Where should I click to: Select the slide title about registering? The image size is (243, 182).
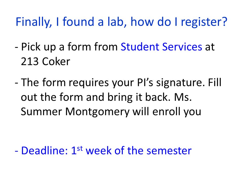(x=121, y=22)
